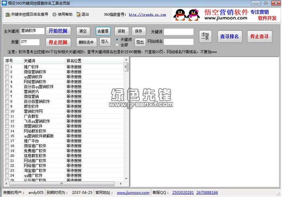Image resolution: width=282 pixels, height=197 pixels.
Task: Select keyword 网站推广软件 in list
Action: 35,160
